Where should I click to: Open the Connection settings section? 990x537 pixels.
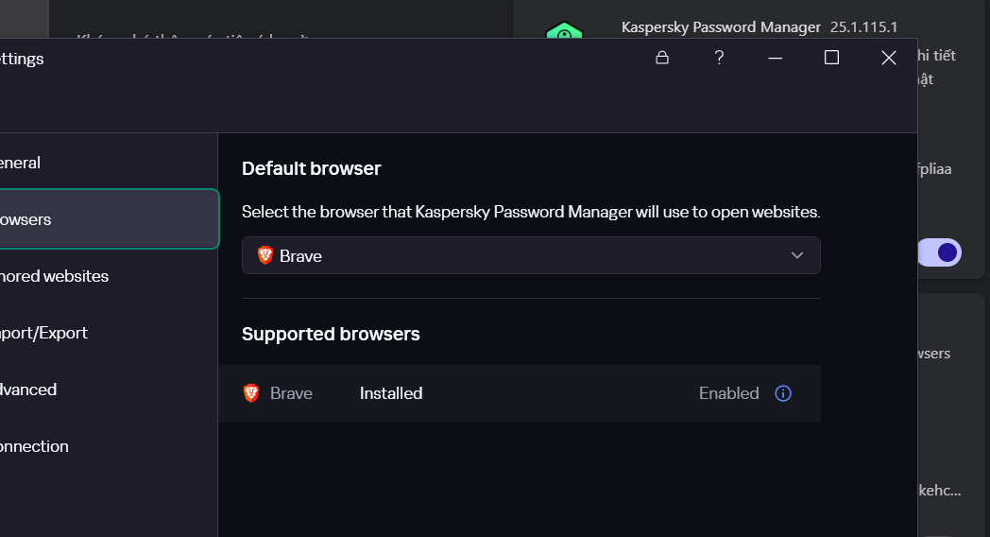pos(34,446)
